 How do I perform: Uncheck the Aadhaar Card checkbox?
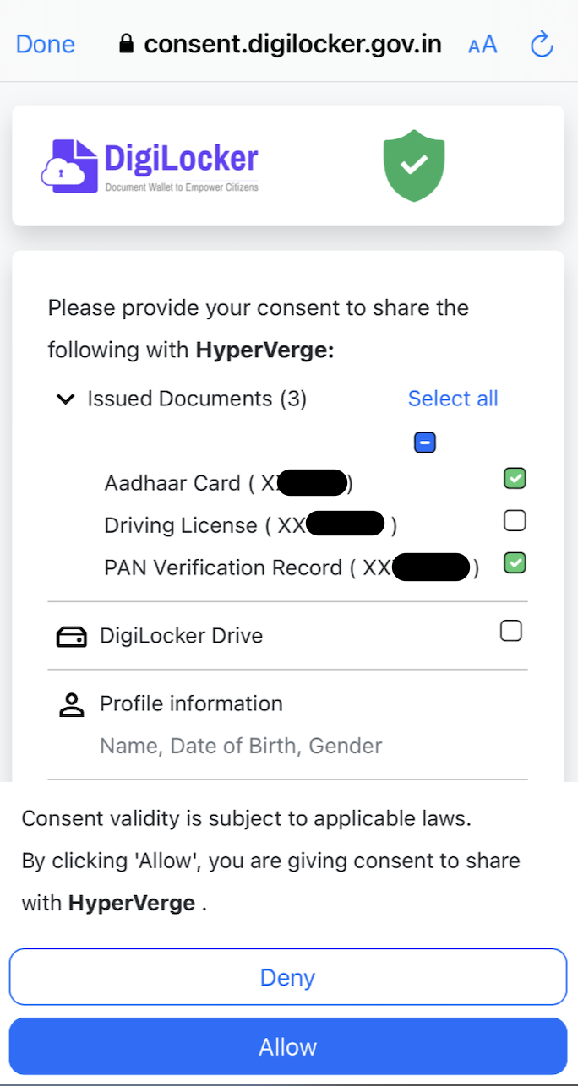(x=515, y=479)
